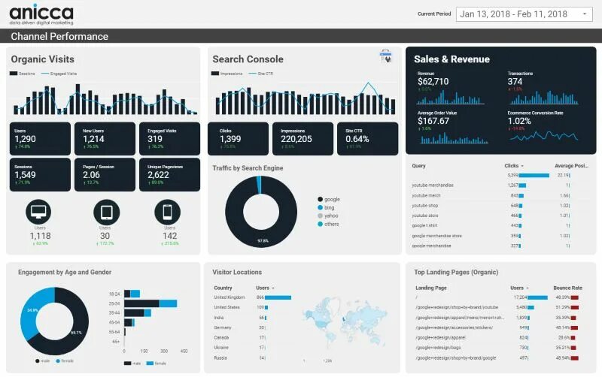The height and width of the screenshot is (377, 602).
Task: Sort the Query table by Clicks
Action: pyautogui.click(x=514, y=165)
